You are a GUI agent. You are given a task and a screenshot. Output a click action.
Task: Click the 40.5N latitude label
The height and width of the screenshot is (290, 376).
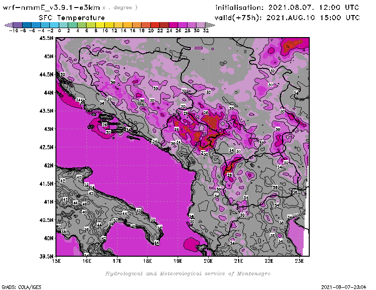pos(46,220)
